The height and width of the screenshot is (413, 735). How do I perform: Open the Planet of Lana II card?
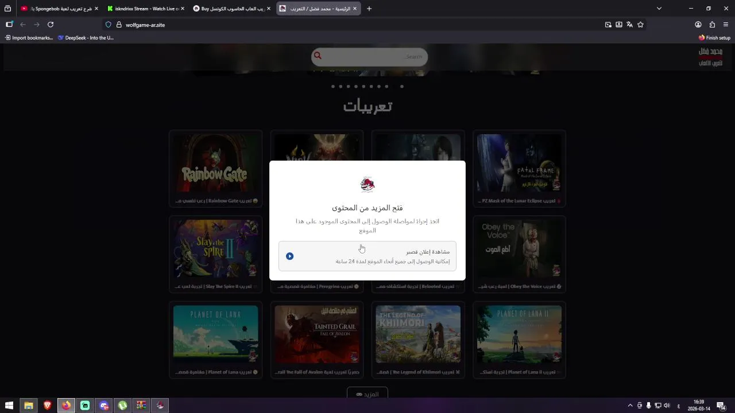point(519,340)
